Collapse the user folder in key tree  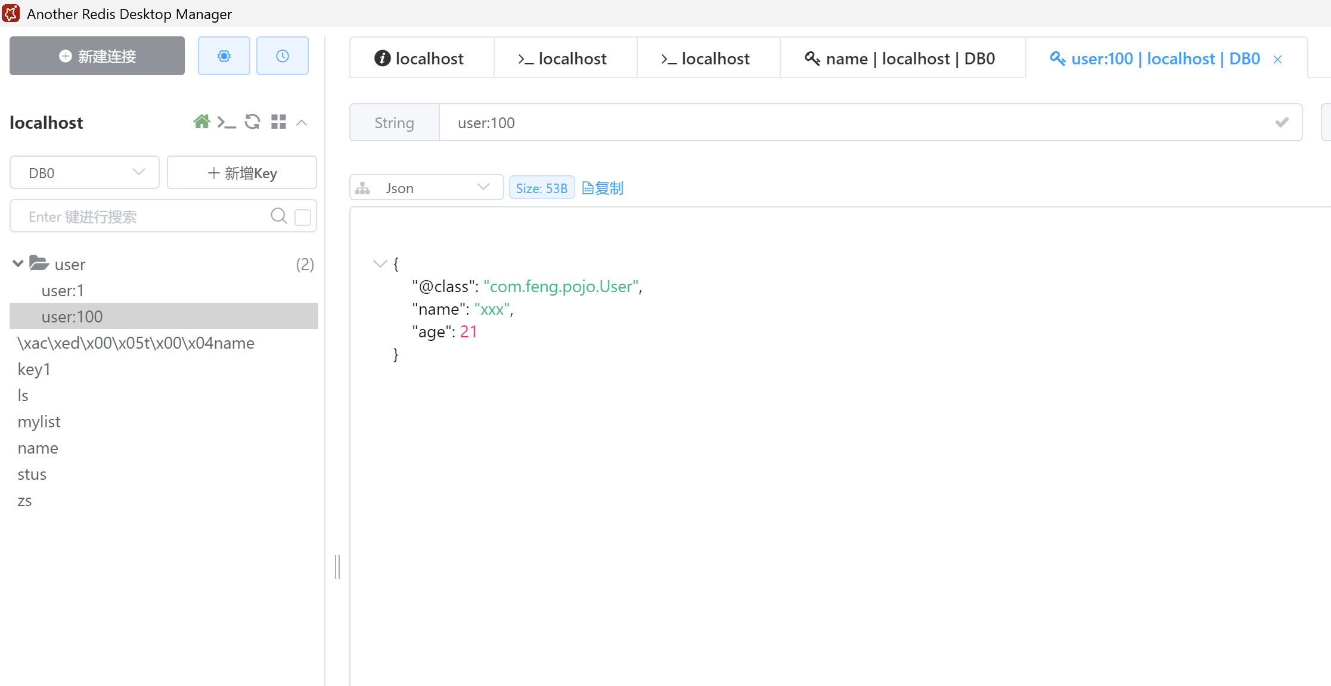(18, 263)
